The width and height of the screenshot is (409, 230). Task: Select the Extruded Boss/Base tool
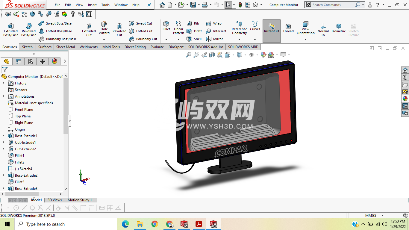[x=11, y=30]
